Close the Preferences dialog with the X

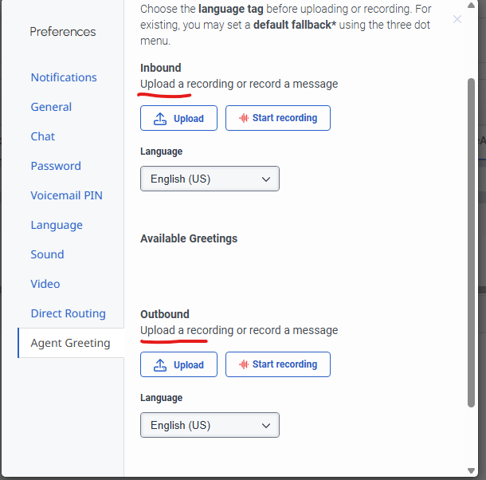click(457, 19)
